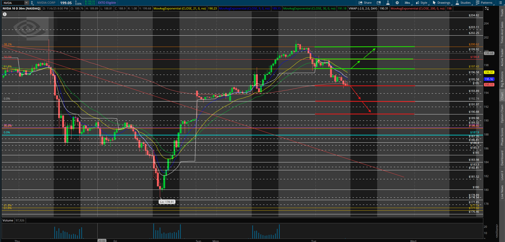Viewport: 505px width, 242px height.
Task: Open the 30m timeframe dropdown
Action: pyautogui.click(x=407, y=3)
